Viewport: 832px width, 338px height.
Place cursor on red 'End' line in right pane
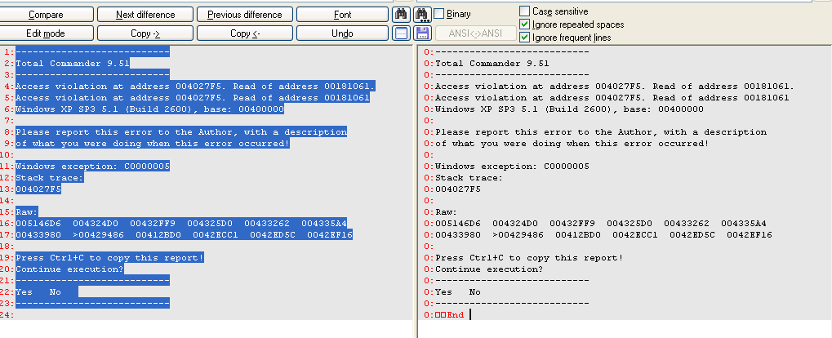[x=449, y=314]
